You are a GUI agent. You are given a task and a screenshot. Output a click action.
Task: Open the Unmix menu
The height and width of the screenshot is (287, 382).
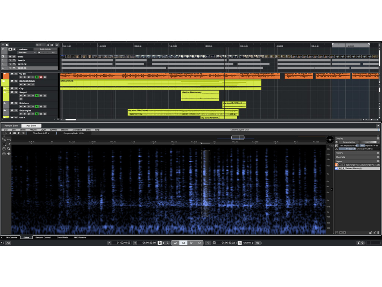[53, 130]
